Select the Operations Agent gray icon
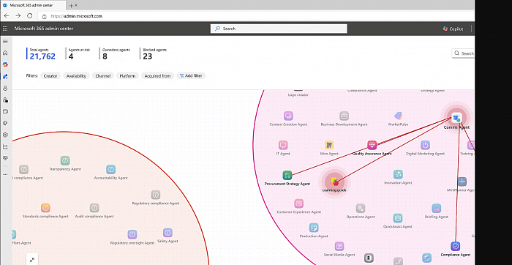The image size is (512, 265). tap(361, 208)
